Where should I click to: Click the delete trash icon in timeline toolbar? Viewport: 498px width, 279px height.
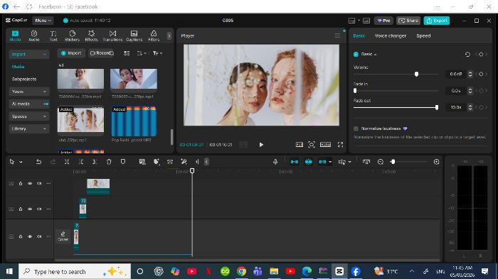tap(109, 162)
